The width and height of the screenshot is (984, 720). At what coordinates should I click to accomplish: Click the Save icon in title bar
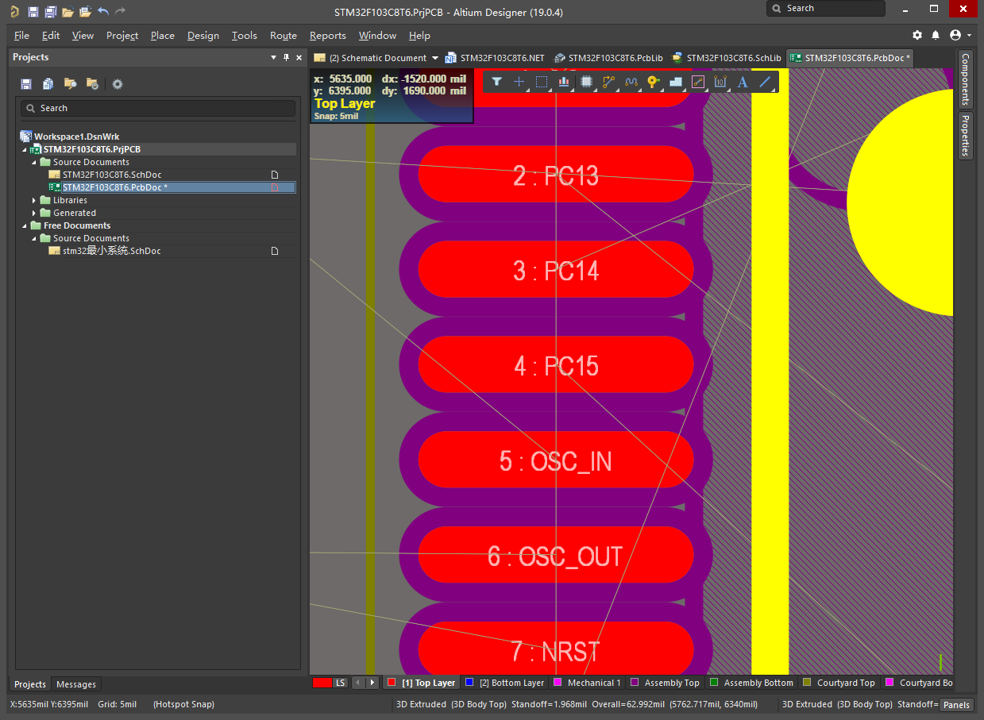click(33, 12)
